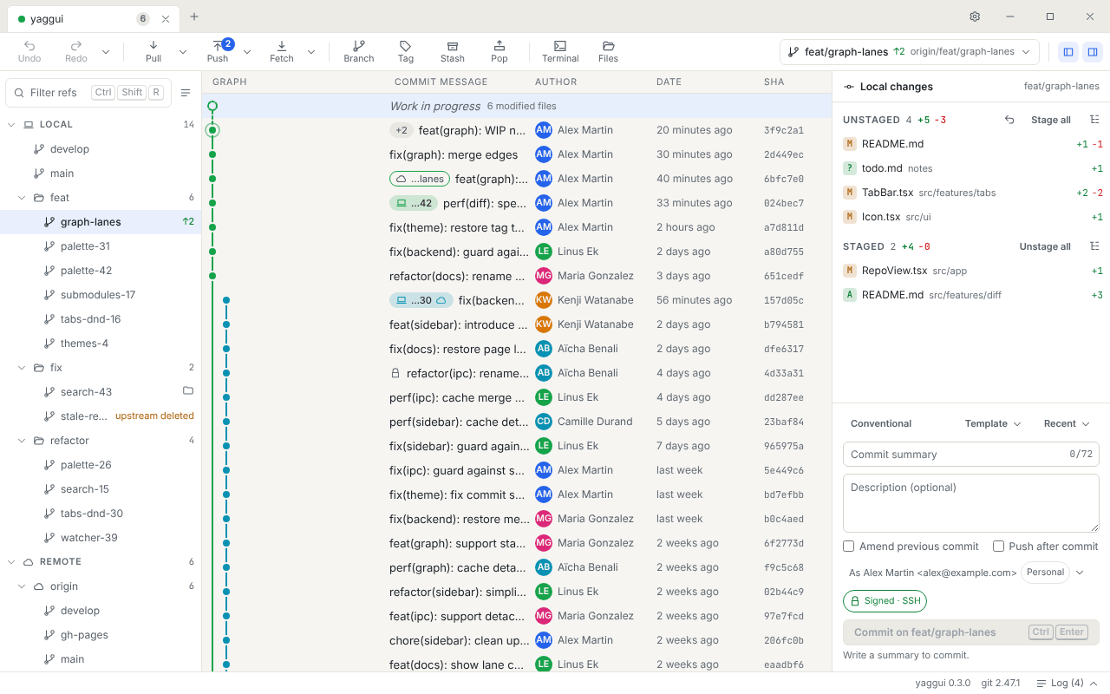This screenshot has width=1110, height=694.
Task: Click the Unstage all button
Action: 1045,246
